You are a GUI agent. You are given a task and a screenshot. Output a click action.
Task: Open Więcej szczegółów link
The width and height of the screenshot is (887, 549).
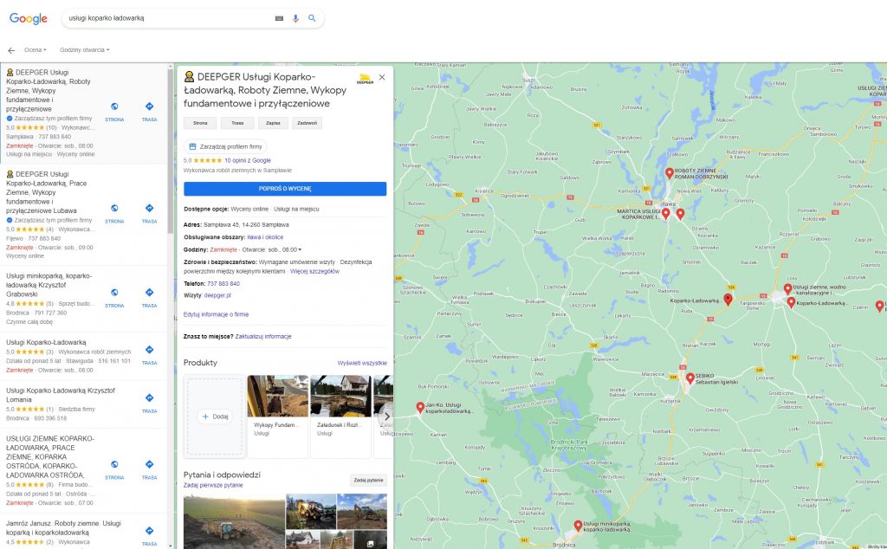pos(314,271)
